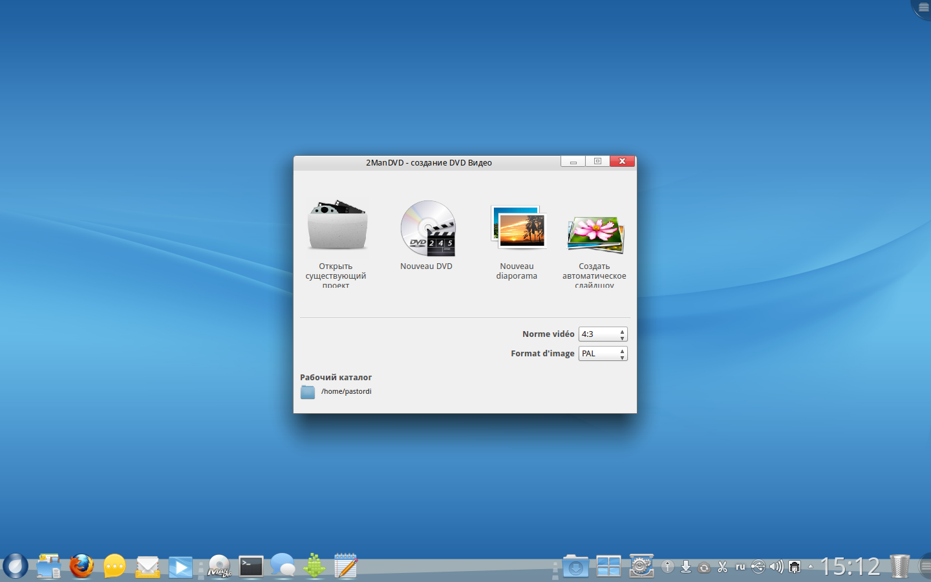
Task: Open the notepad with pencil text editor
Action: [346, 566]
